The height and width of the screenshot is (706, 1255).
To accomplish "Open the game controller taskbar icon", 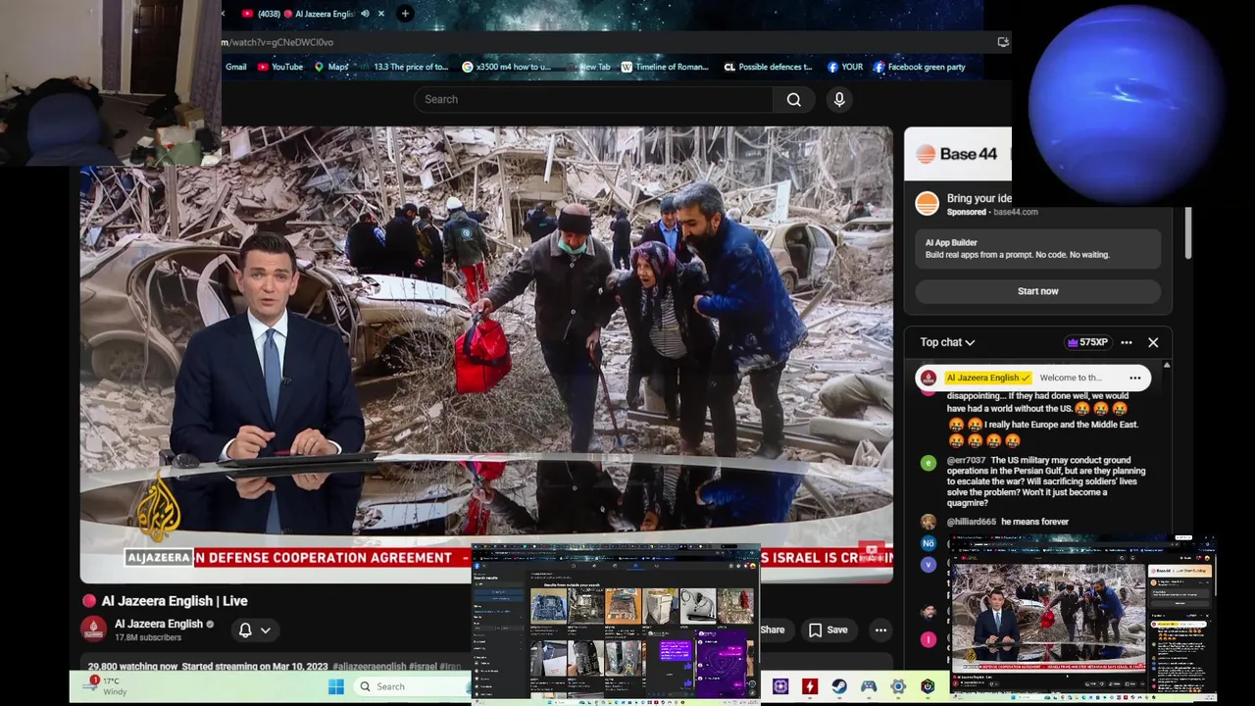I will click(x=869, y=686).
